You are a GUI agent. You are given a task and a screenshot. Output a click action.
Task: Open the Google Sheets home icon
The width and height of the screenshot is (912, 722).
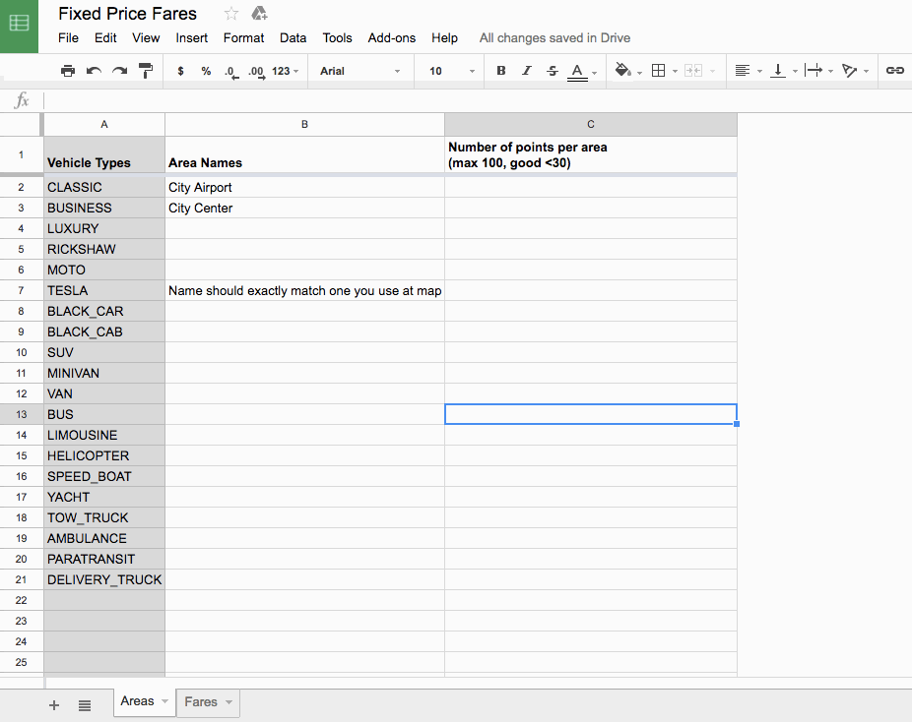point(19,25)
